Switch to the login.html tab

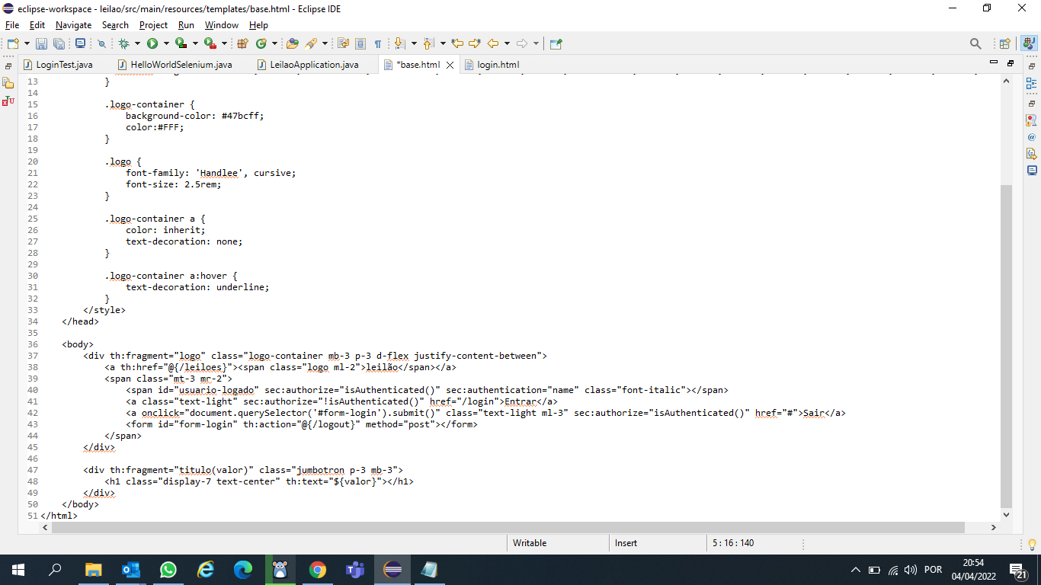498,65
